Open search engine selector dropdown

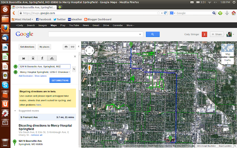pyautogui.click(x=173, y=13)
